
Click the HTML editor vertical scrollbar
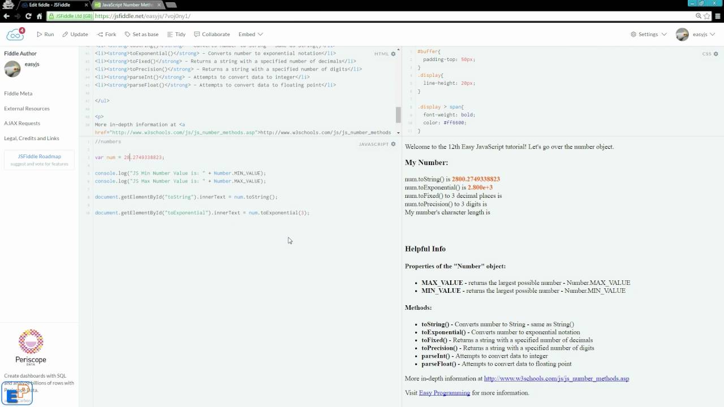click(398, 114)
